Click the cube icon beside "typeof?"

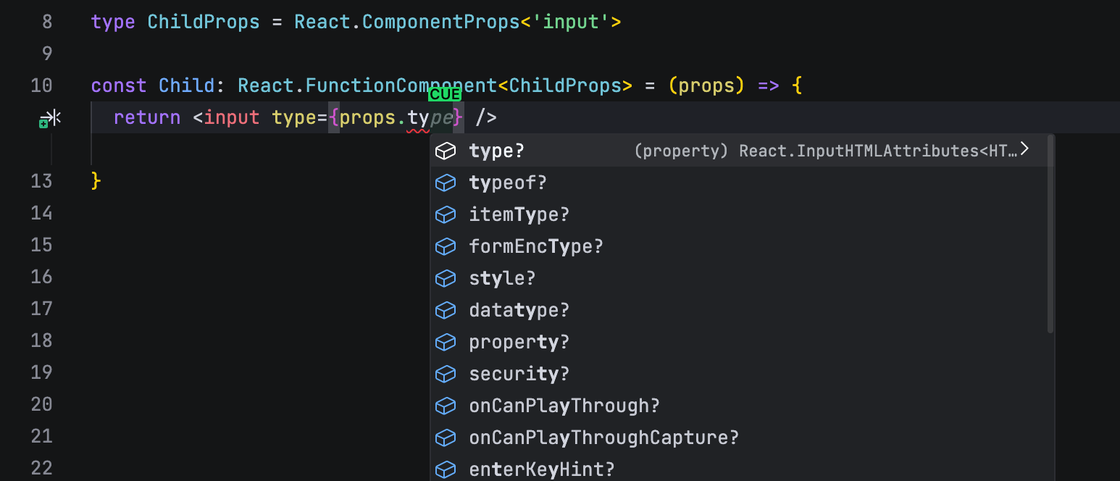pos(446,183)
